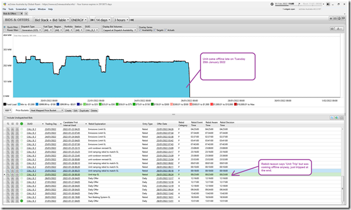The width and height of the screenshot is (351, 210).
Task: Open the Display Bid Volumes dropdown
Action: 120,30
